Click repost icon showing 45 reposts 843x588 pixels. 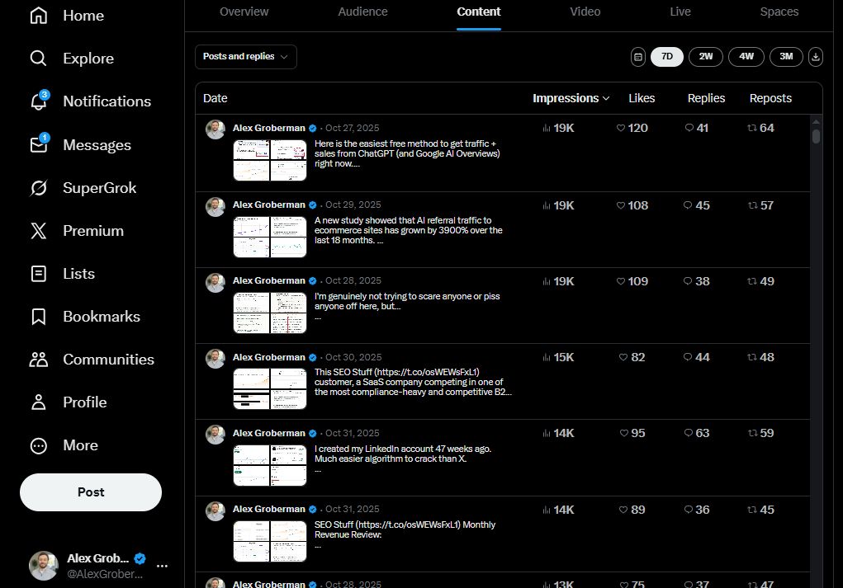pyautogui.click(x=752, y=510)
